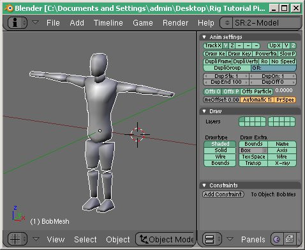The width and height of the screenshot is (305, 250).
Task: Select the Wire drawtype under Drawtype
Action: [220, 157]
